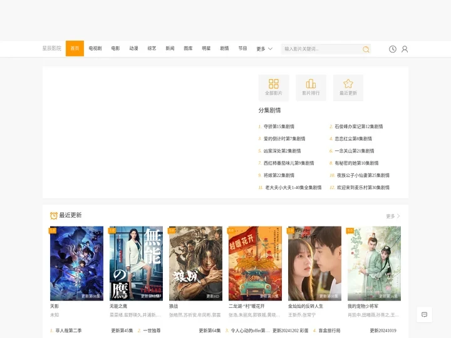Open the 明星 menu item
This screenshot has height=338, width=451.
tap(206, 48)
